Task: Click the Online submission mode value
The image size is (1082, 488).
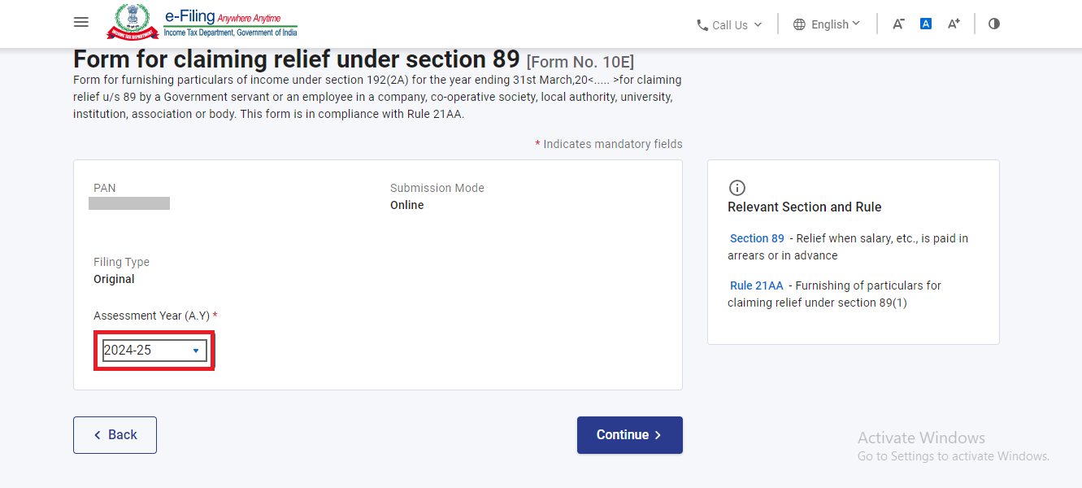Action: (406, 205)
